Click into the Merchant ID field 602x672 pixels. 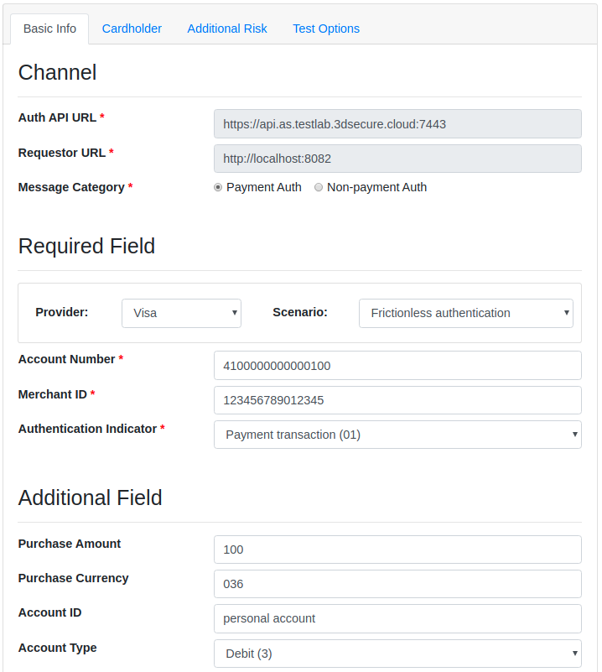tap(397, 400)
